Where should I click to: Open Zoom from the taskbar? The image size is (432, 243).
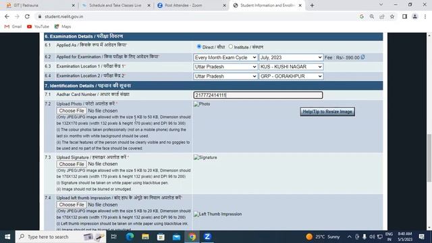pyautogui.click(x=207, y=237)
